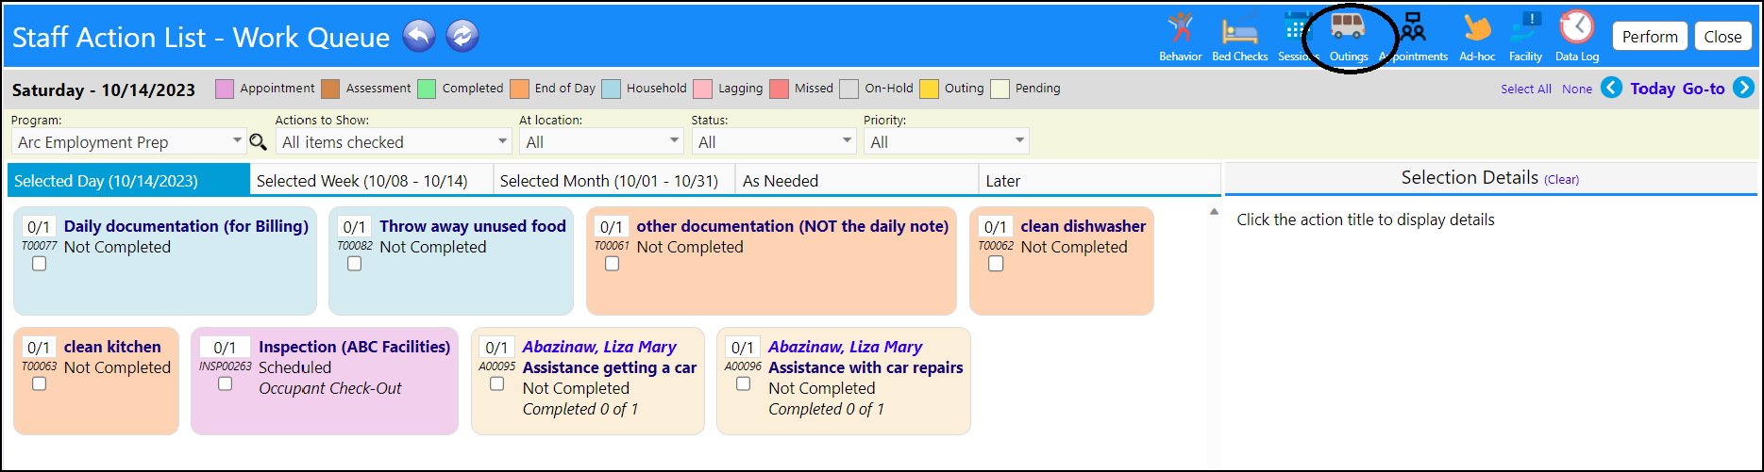Switch to the As Needed tab
The image size is (1764, 472).
pyautogui.click(x=857, y=180)
